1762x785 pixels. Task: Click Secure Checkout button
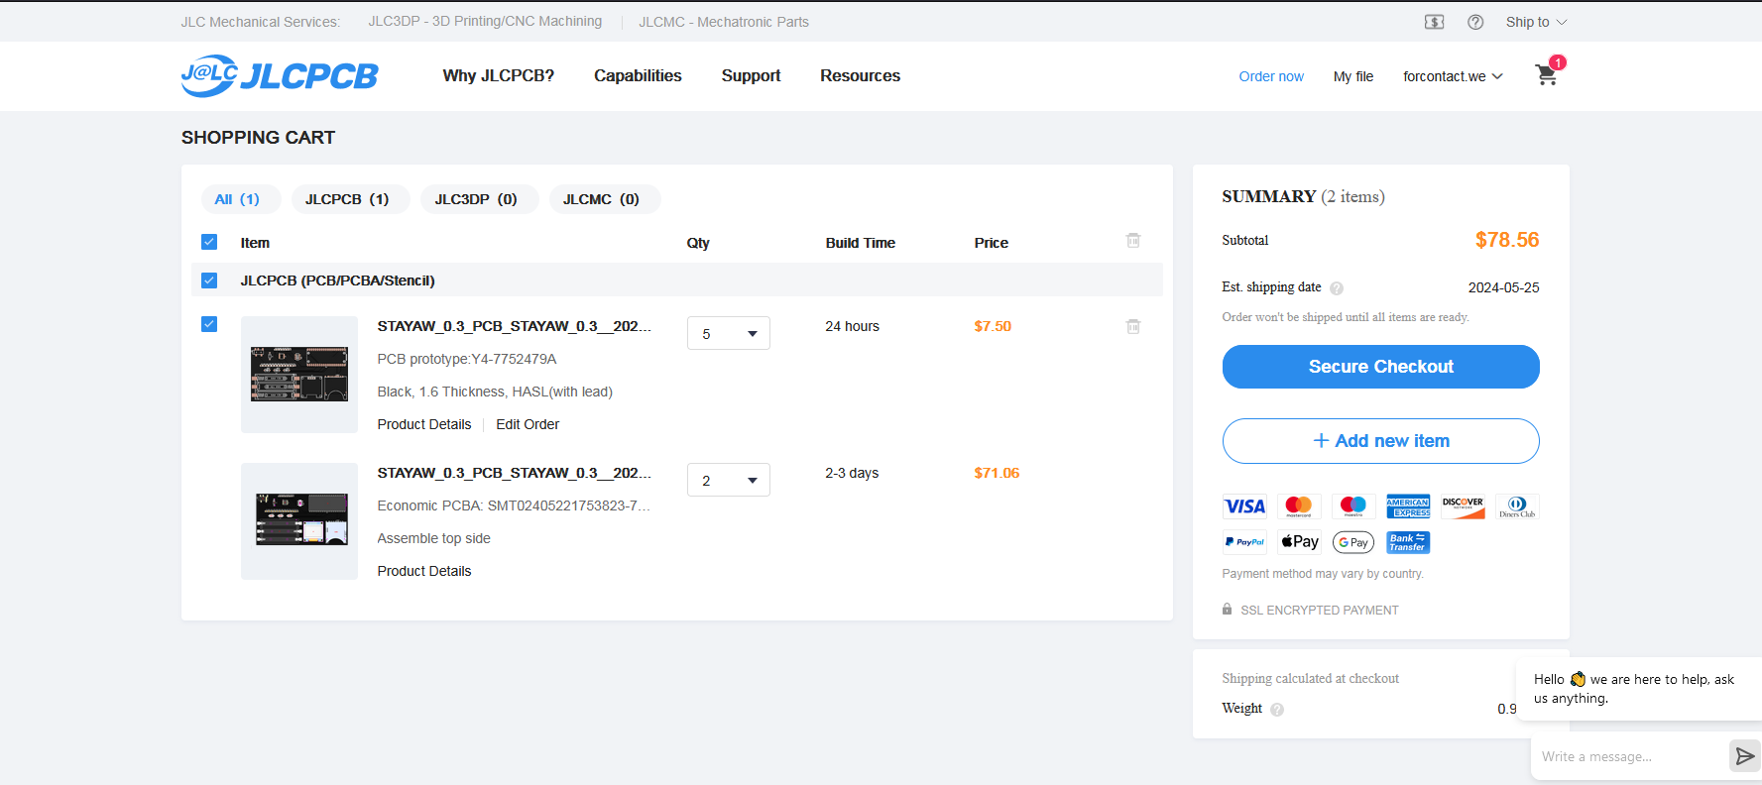pos(1380,367)
